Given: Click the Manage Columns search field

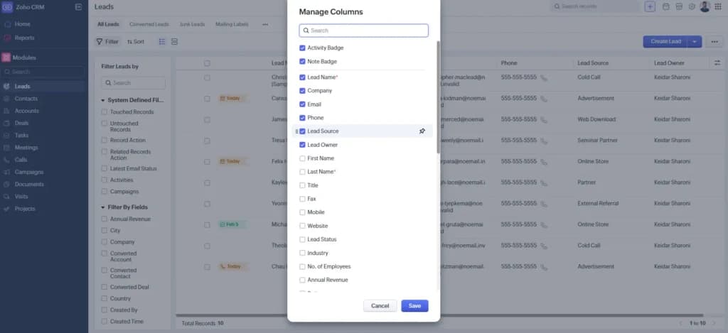Looking at the screenshot, I should (x=363, y=31).
